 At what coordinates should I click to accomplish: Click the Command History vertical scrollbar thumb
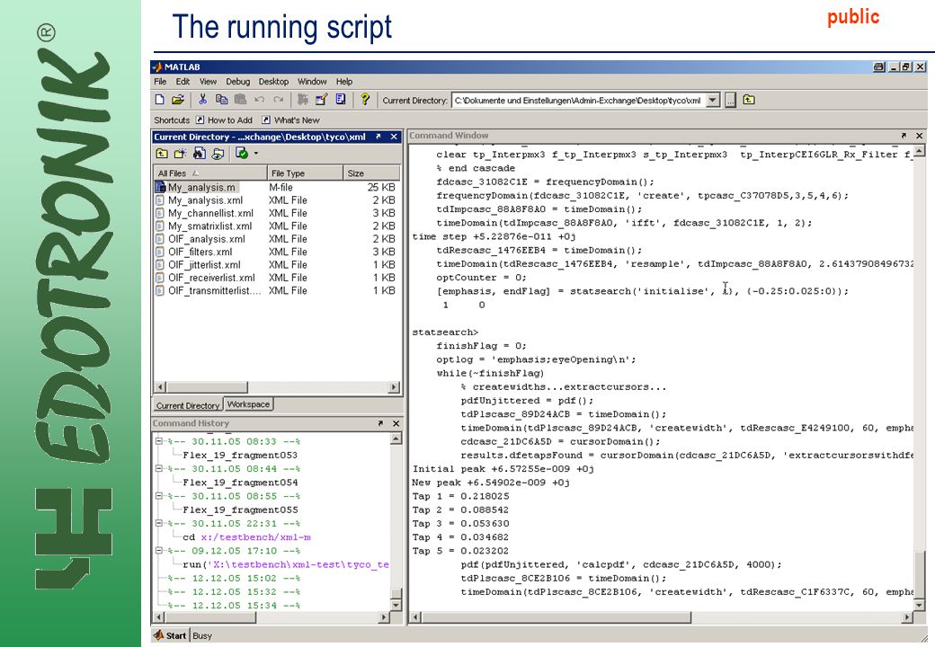coord(396,593)
